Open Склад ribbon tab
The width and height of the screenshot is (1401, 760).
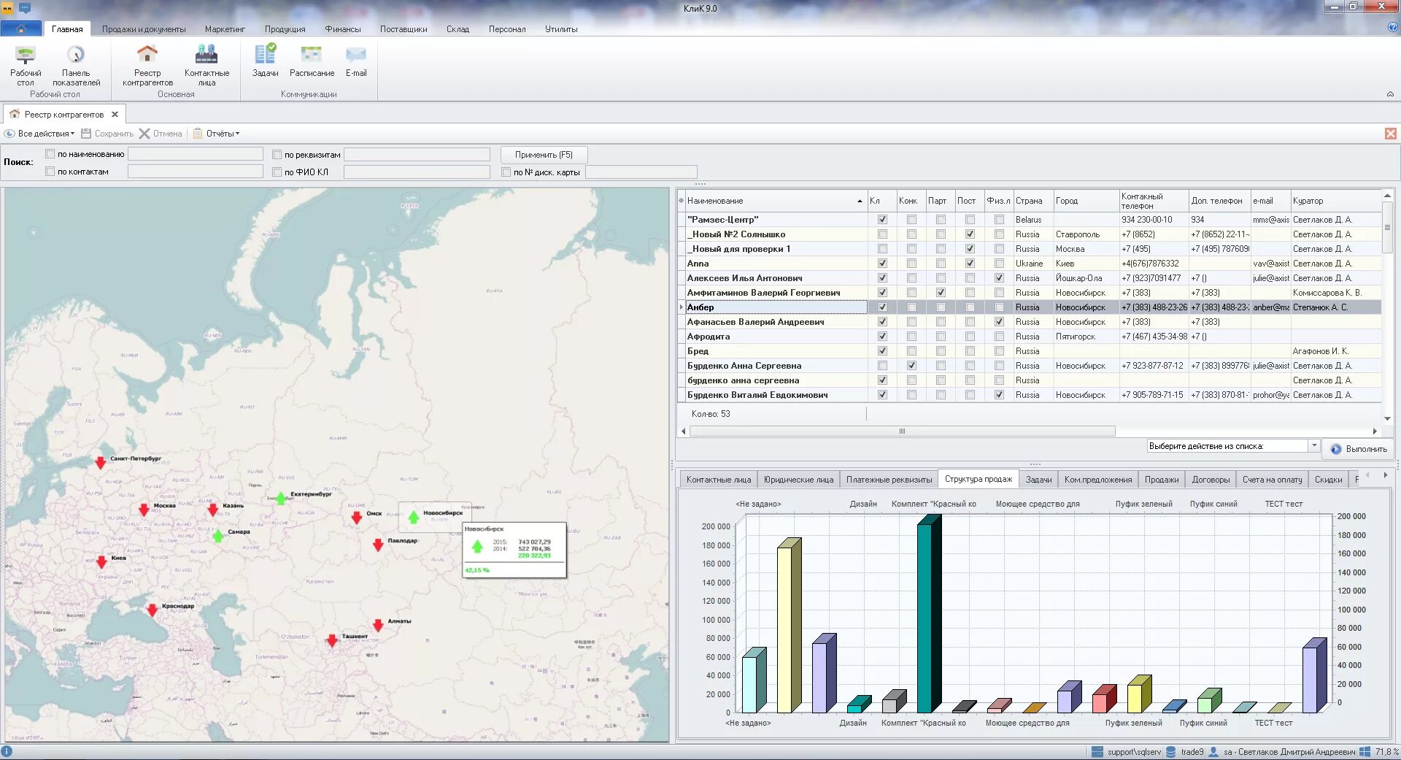tap(458, 29)
